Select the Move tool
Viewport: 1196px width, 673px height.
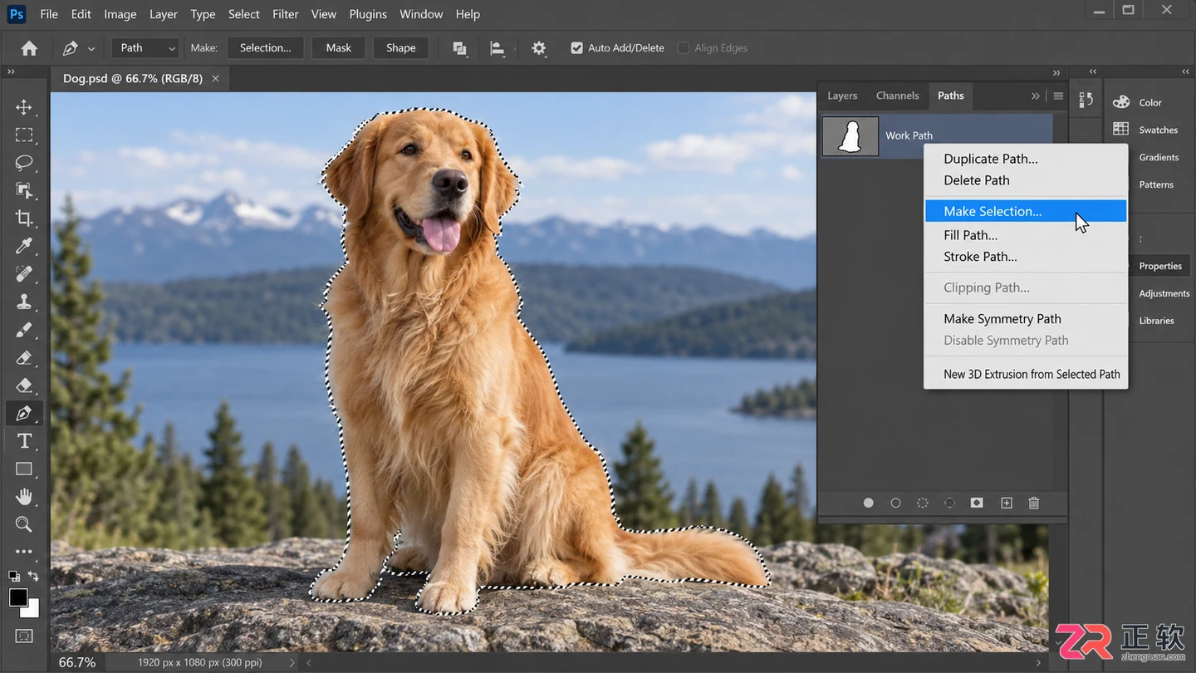(x=24, y=107)
